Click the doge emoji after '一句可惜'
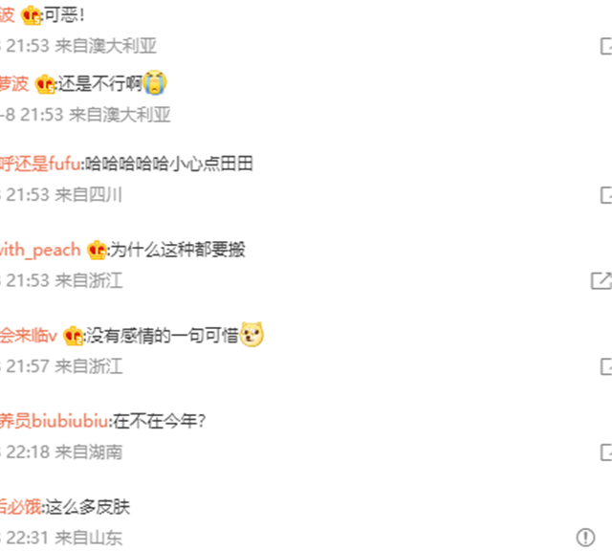This screenshot has height=551, width=612. tap(251, 335)
